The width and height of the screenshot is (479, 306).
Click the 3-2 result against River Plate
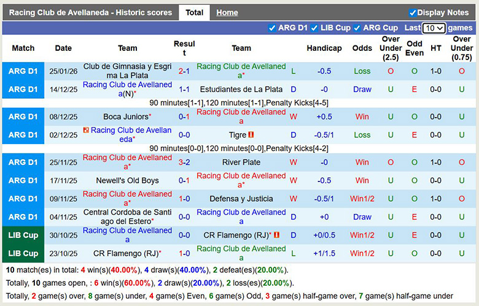coord(184,163)
